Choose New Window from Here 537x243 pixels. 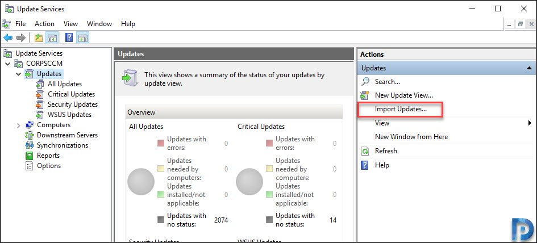pyautogui.click(x=411, y=137)
